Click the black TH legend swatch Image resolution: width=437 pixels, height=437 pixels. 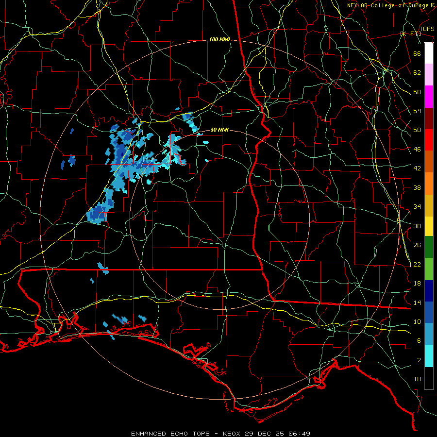tap(429, 378)
